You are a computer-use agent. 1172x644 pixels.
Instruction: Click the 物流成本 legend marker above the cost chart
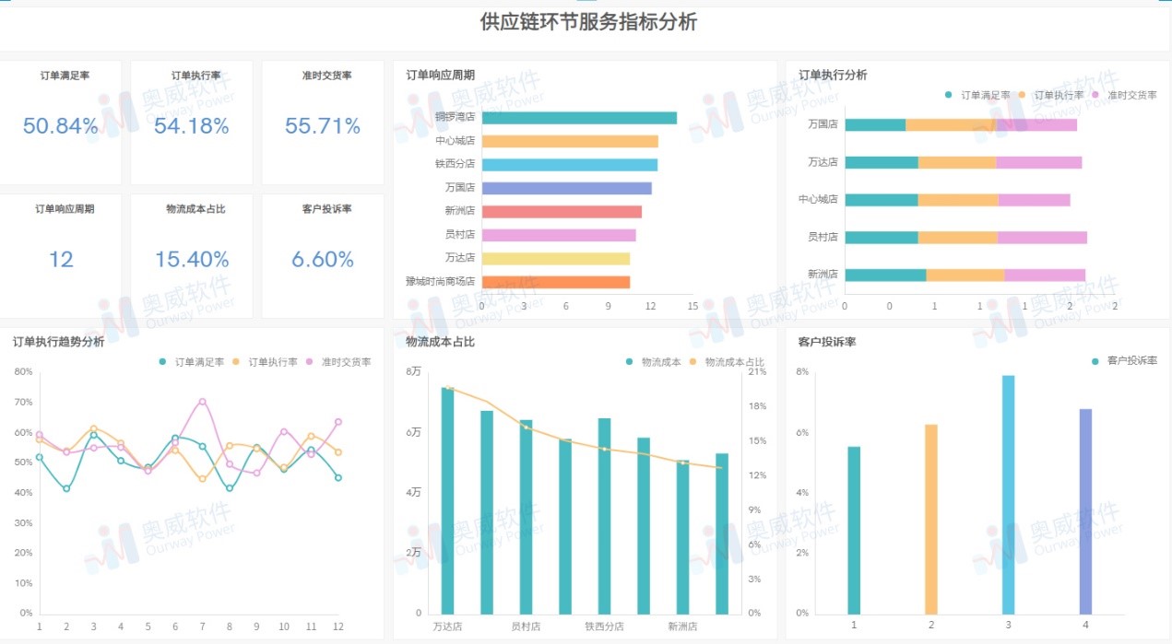(629, 363)
